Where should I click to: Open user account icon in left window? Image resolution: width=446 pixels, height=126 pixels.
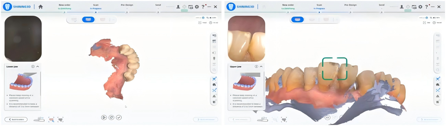(x=178, y=7)
